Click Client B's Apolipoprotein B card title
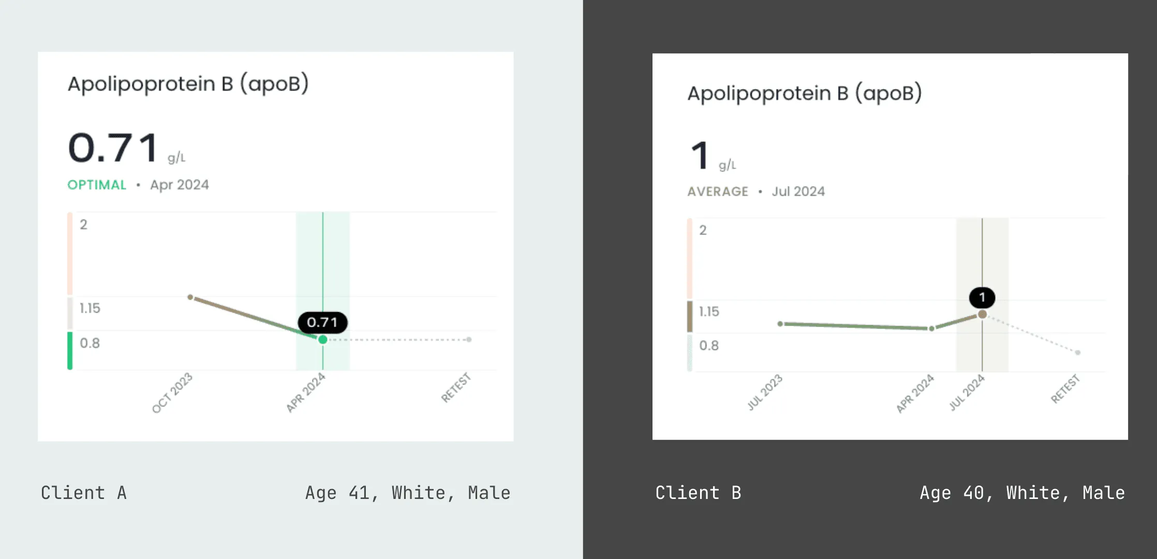This screenshot has height=559, width=1157. click(x=805, y=94)
